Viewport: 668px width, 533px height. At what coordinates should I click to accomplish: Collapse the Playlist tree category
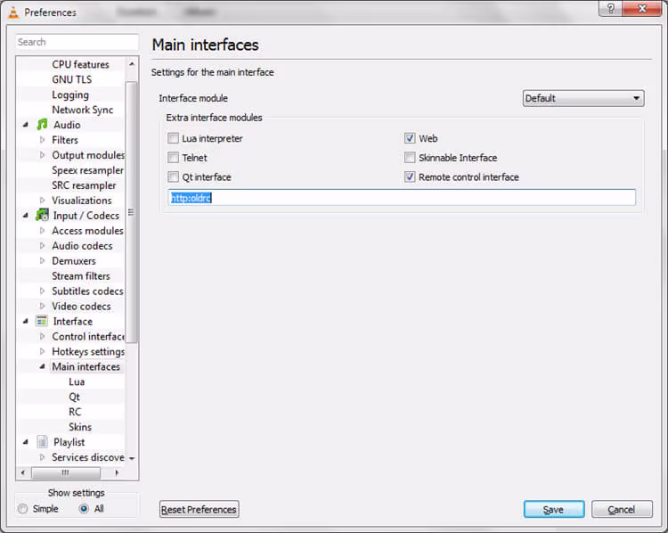coord(26,442)
